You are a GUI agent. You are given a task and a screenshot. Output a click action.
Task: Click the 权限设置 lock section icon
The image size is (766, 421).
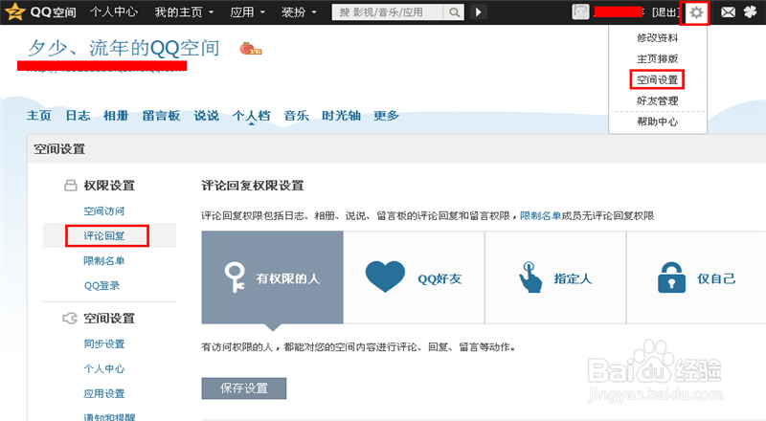tap(71, 185)
